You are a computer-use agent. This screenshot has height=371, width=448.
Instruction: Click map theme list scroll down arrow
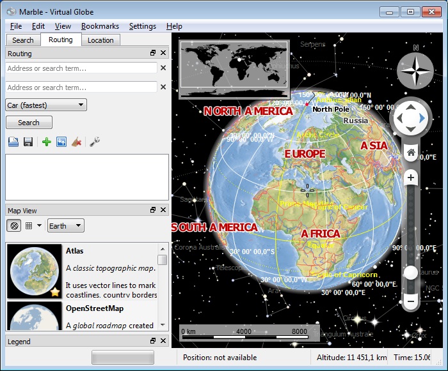163,325
